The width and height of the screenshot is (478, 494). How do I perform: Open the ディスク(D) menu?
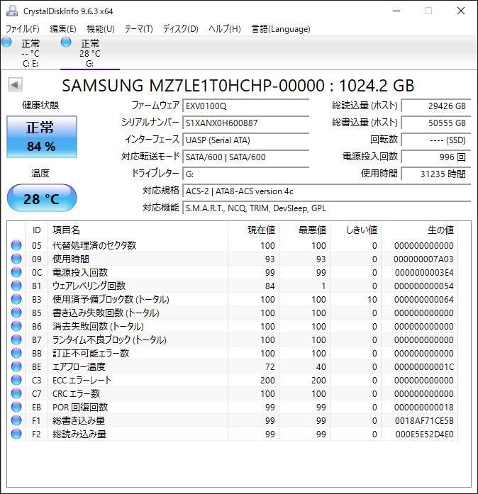coord(181,29)
